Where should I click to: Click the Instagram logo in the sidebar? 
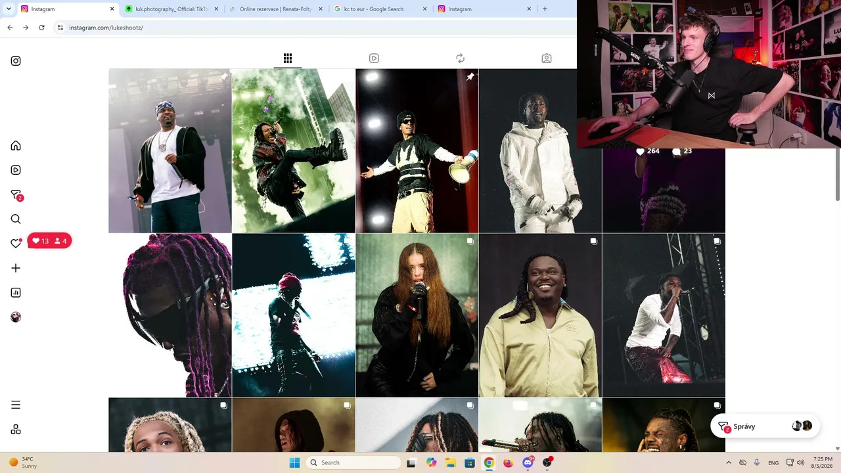coord(16,61)
